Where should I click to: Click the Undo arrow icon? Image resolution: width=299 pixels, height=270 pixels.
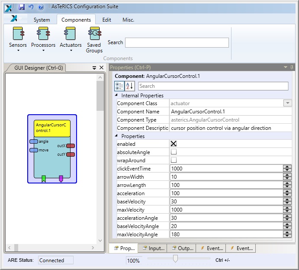click(x=31, y=7)
